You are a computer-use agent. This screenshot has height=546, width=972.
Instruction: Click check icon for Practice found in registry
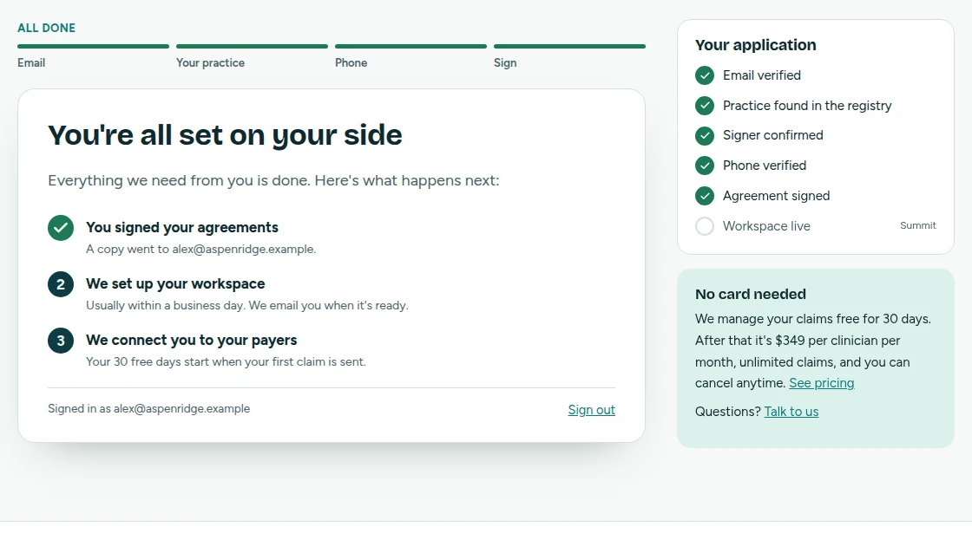[x=704, y=106]
